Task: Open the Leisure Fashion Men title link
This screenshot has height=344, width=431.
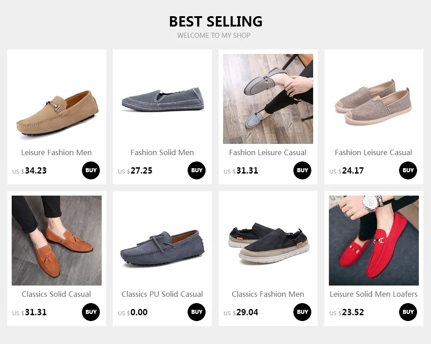Action: click(x=57, y=152)
